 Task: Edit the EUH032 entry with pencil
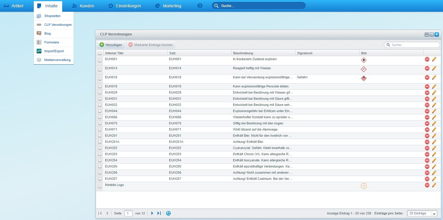434,105
